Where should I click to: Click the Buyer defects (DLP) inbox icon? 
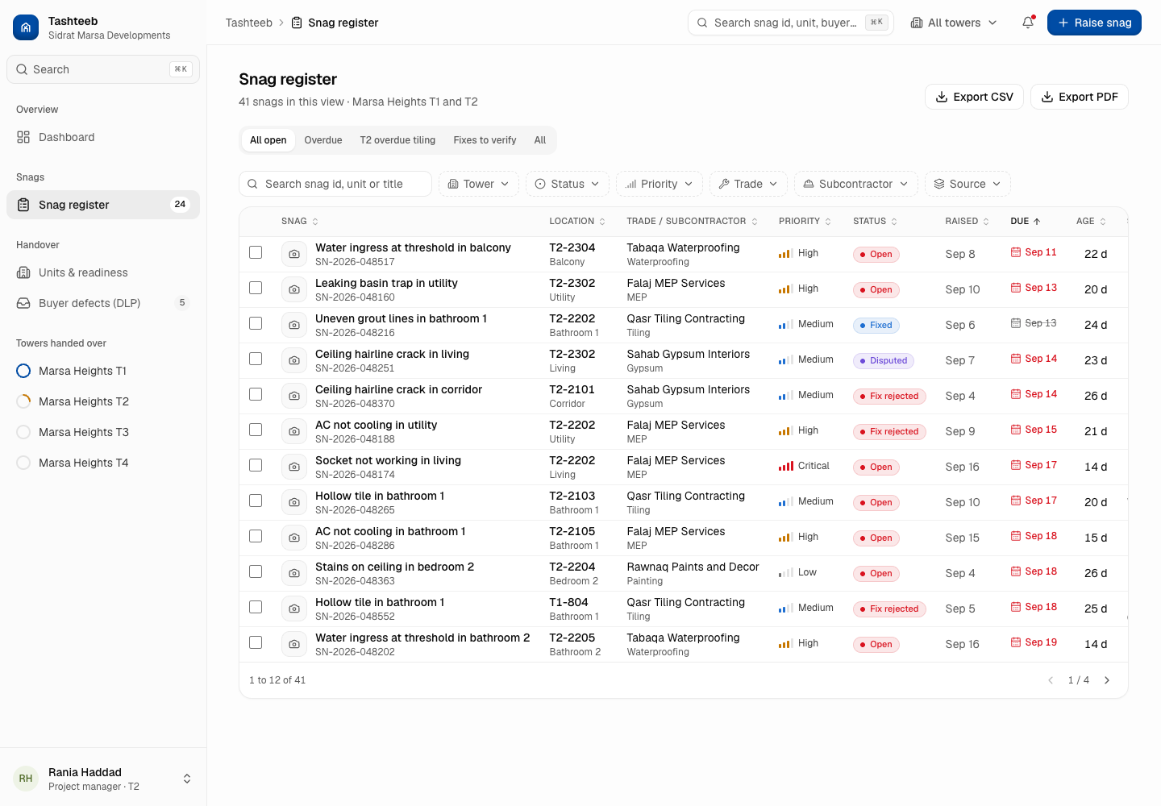point(23,303)
